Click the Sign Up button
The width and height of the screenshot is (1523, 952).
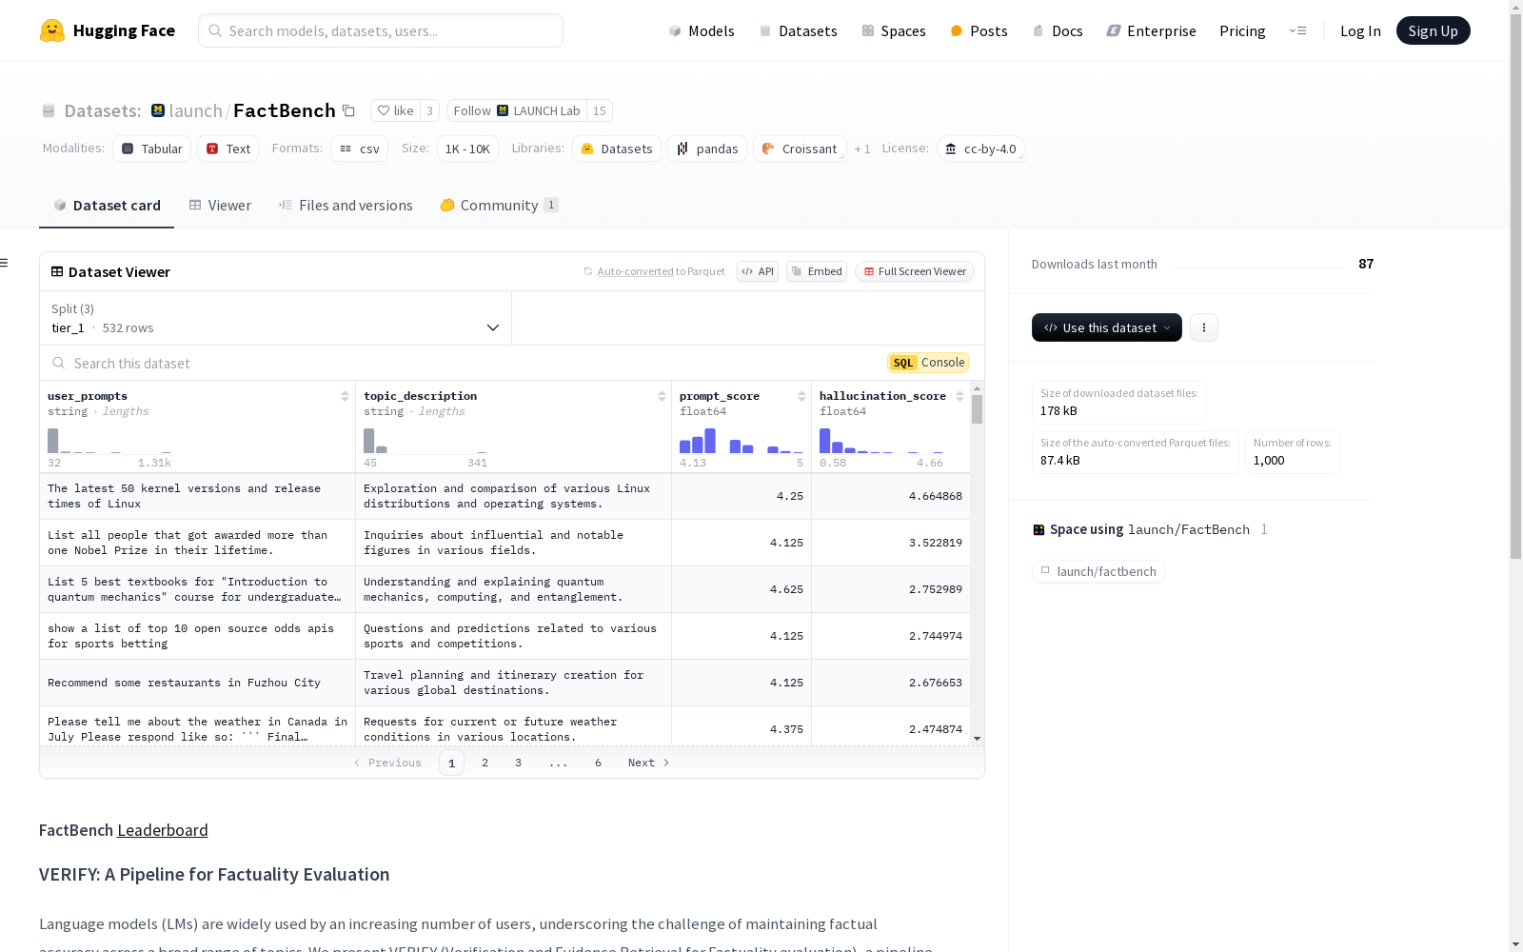pyautogui.click(x=1433, y=30)
